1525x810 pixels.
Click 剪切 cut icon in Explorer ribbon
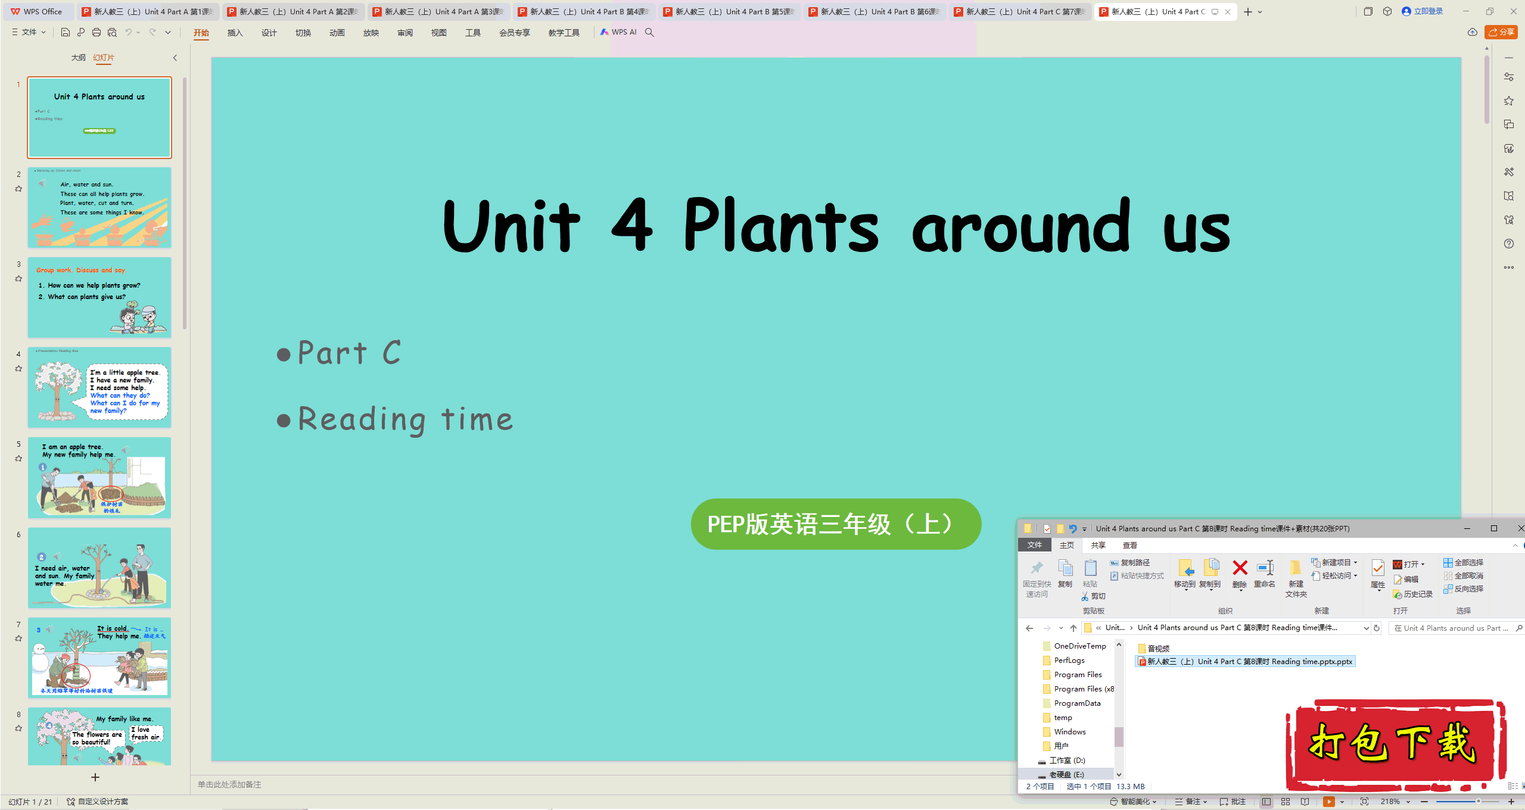point(1094,596)
